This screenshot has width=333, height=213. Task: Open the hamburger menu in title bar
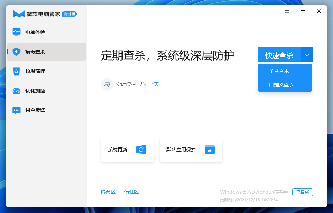pos(287,11)
